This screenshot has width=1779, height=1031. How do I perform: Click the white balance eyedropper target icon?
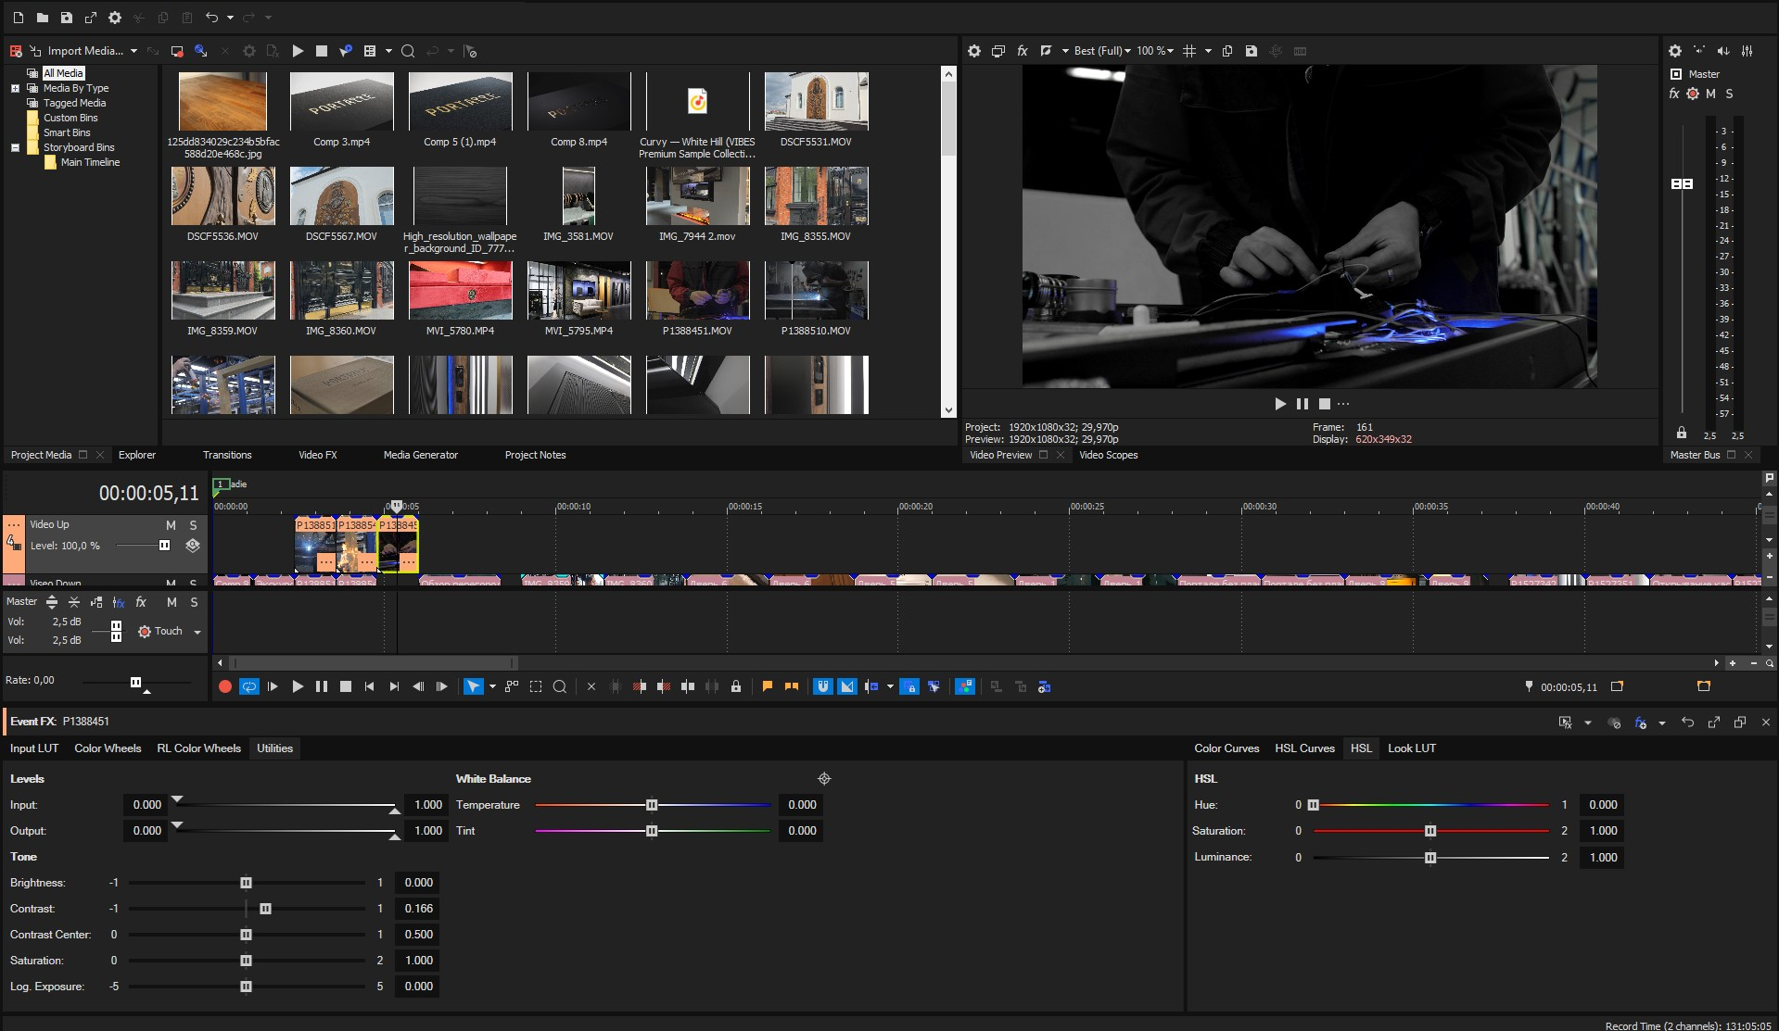[x=824, y=779]
